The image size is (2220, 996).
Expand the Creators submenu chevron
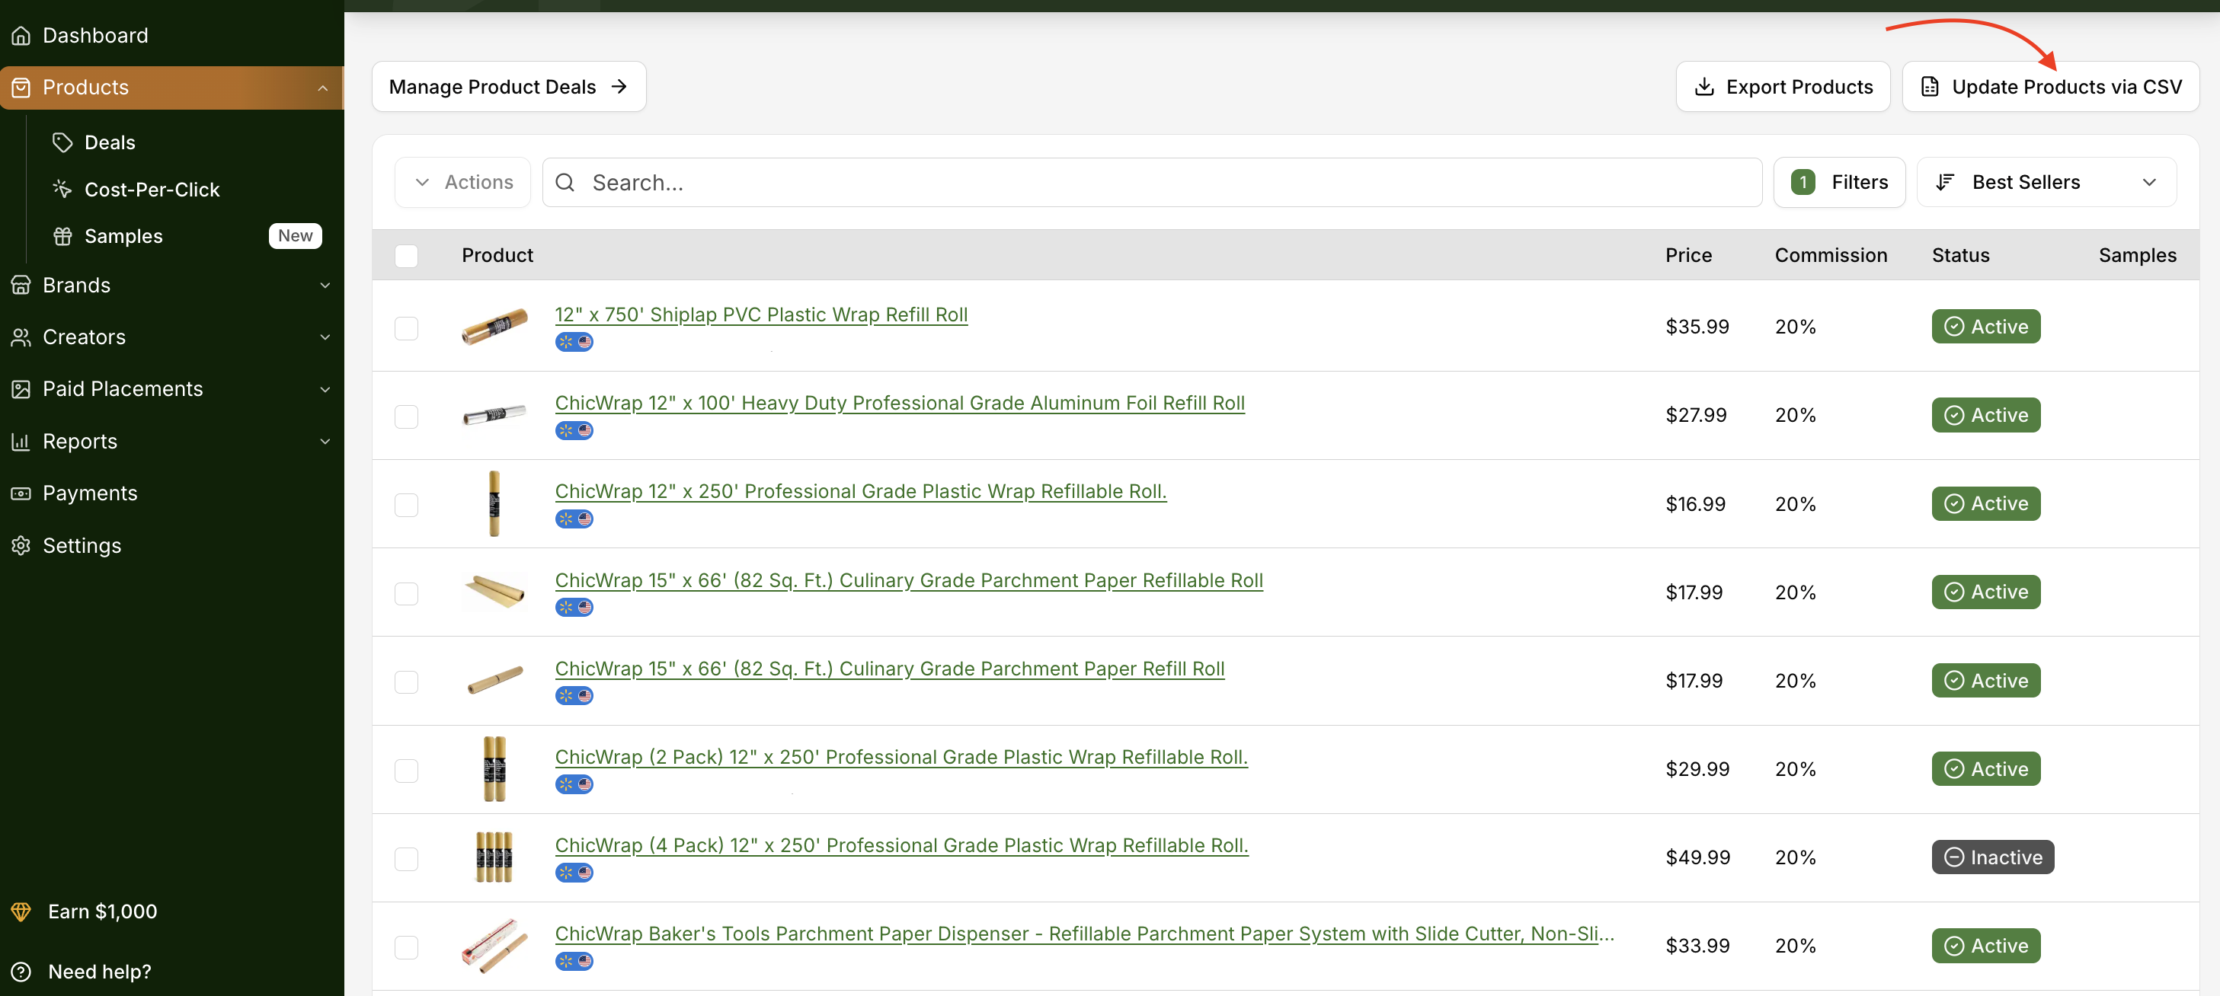click(x=325, y=337)
